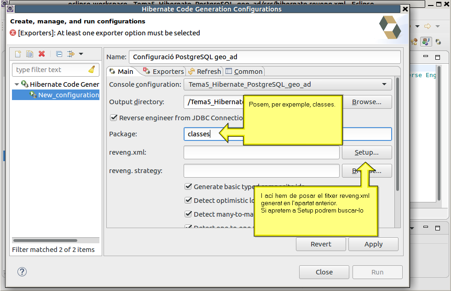The image size is (451, 291).
Task: Open Setup for reveng.xml
Action: [x=367, y=152]
